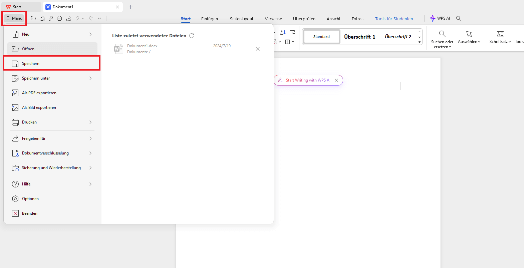Image resolution: width=524 pixels, height=268 pixels.
Task: Open the undo history dropdown arrow
Action: coord(83,19)
